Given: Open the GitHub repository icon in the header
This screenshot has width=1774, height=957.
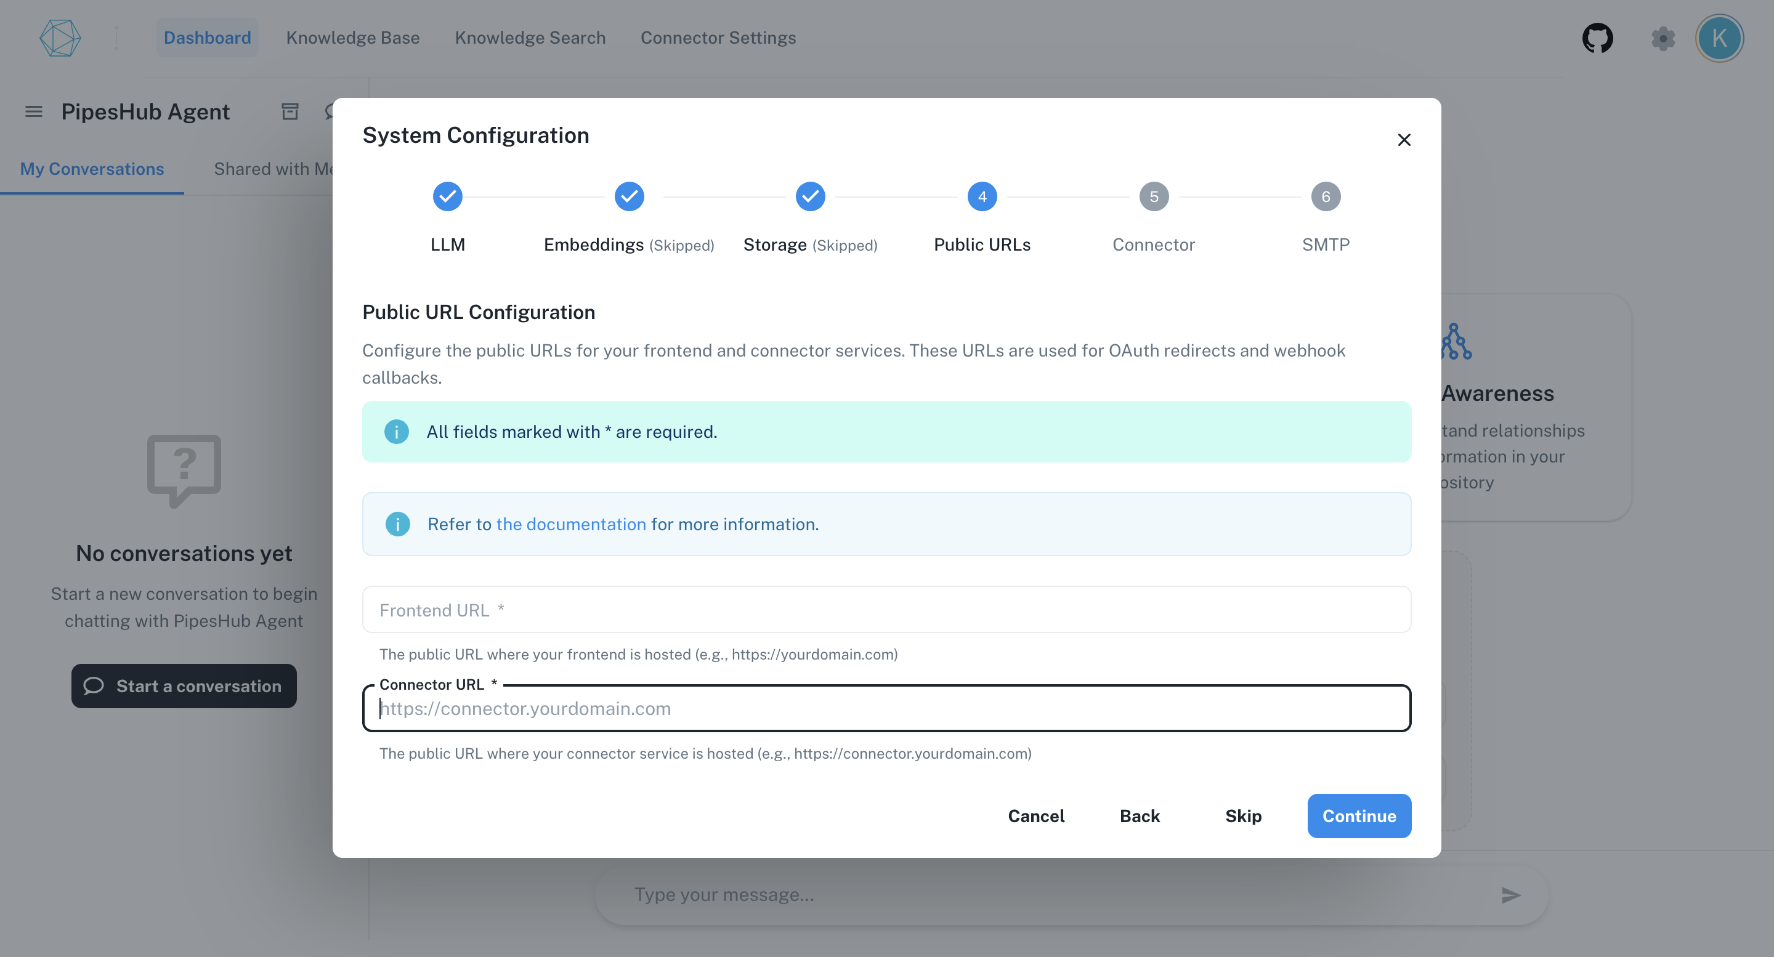Looking at the screenshot, I should pos(1598,38).
